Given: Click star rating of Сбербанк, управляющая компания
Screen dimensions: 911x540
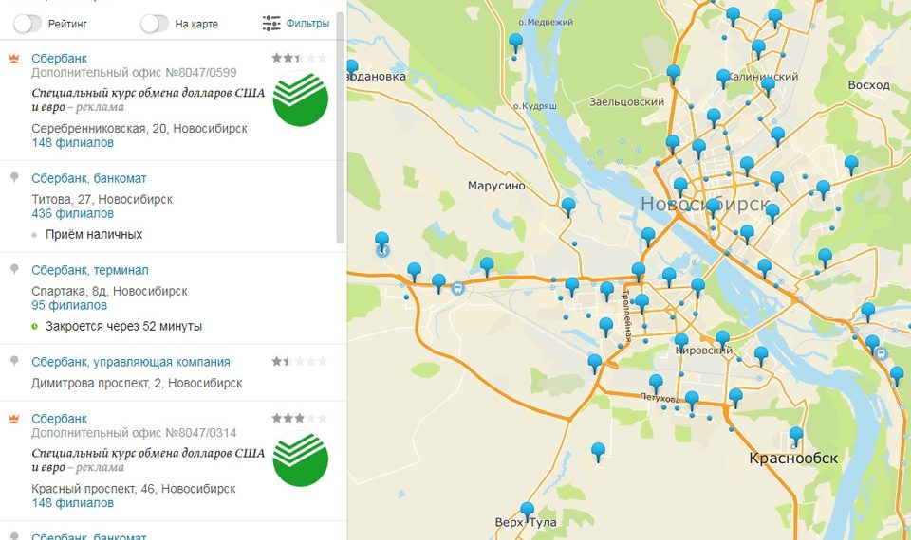Looking at the screenshot, I should [300, 362].
